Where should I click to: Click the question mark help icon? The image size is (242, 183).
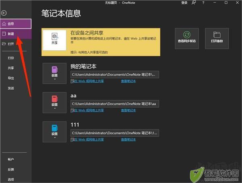203,3
